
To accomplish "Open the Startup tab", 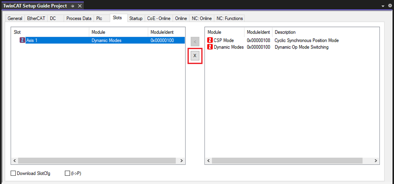I will (x=136, y=18).
